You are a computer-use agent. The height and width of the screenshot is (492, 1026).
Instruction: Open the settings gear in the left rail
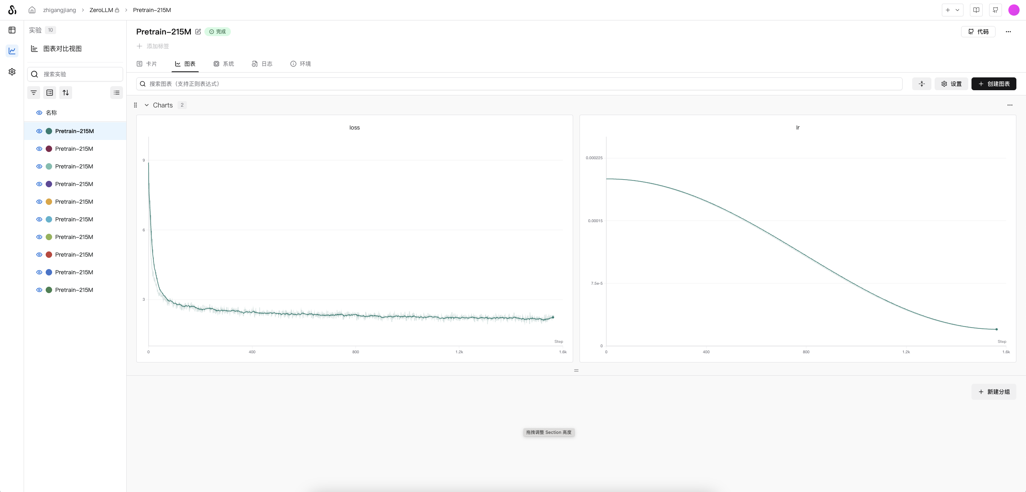(x=12, y=72)
